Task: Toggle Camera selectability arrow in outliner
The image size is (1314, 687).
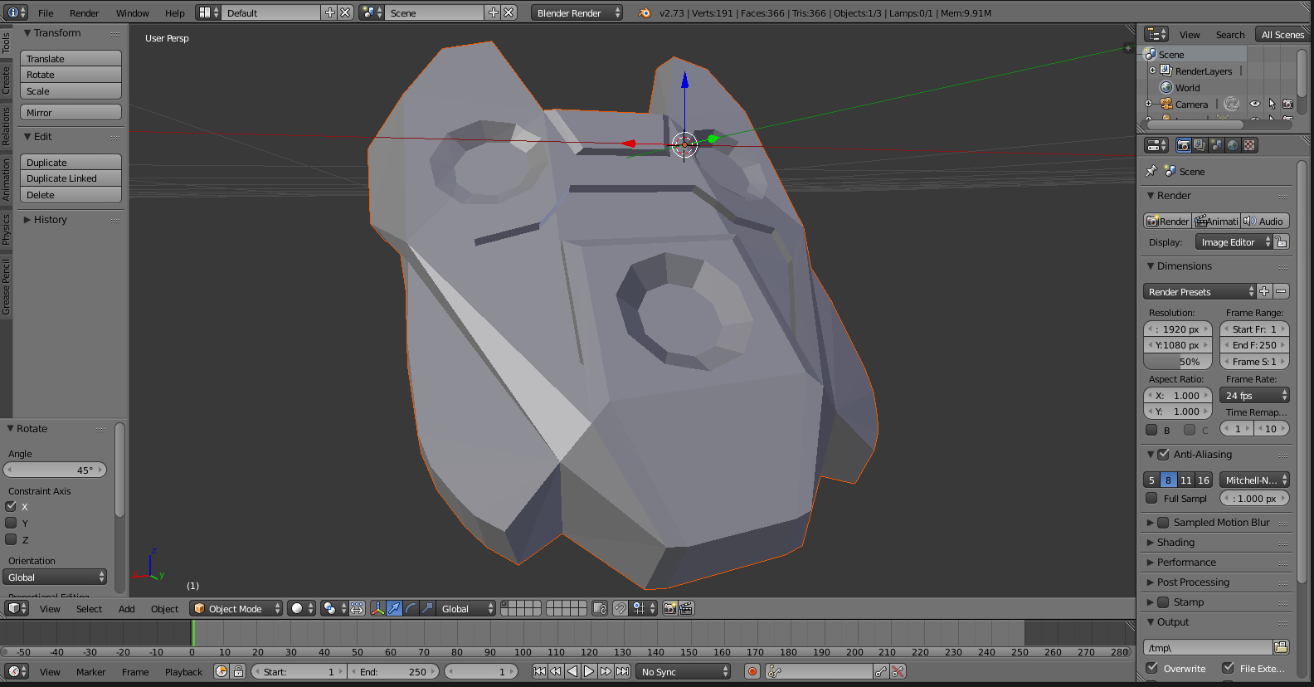Action: click(x=1272, y=104)
